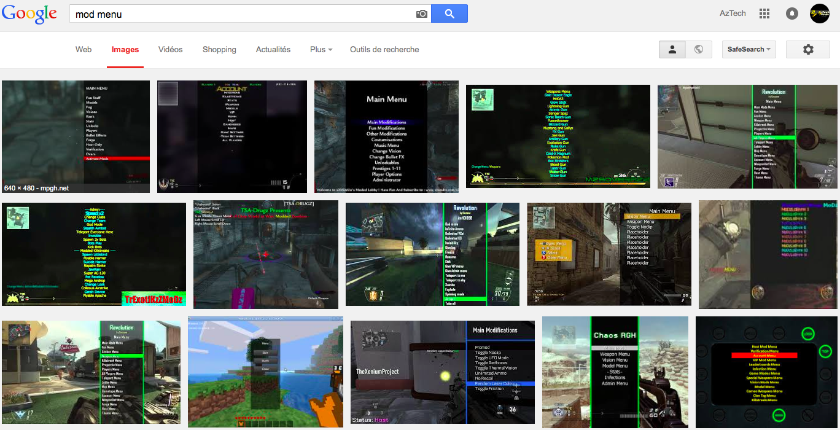The image size is (840, 430).
Task: Open Outils de recherche
Action: coord(384,50)
